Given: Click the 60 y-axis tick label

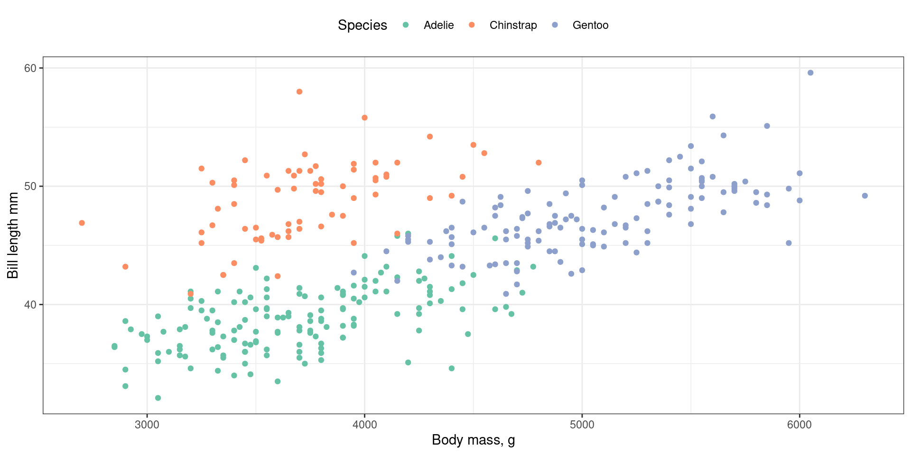Looking at the screenshot, I should click(30, 68).
